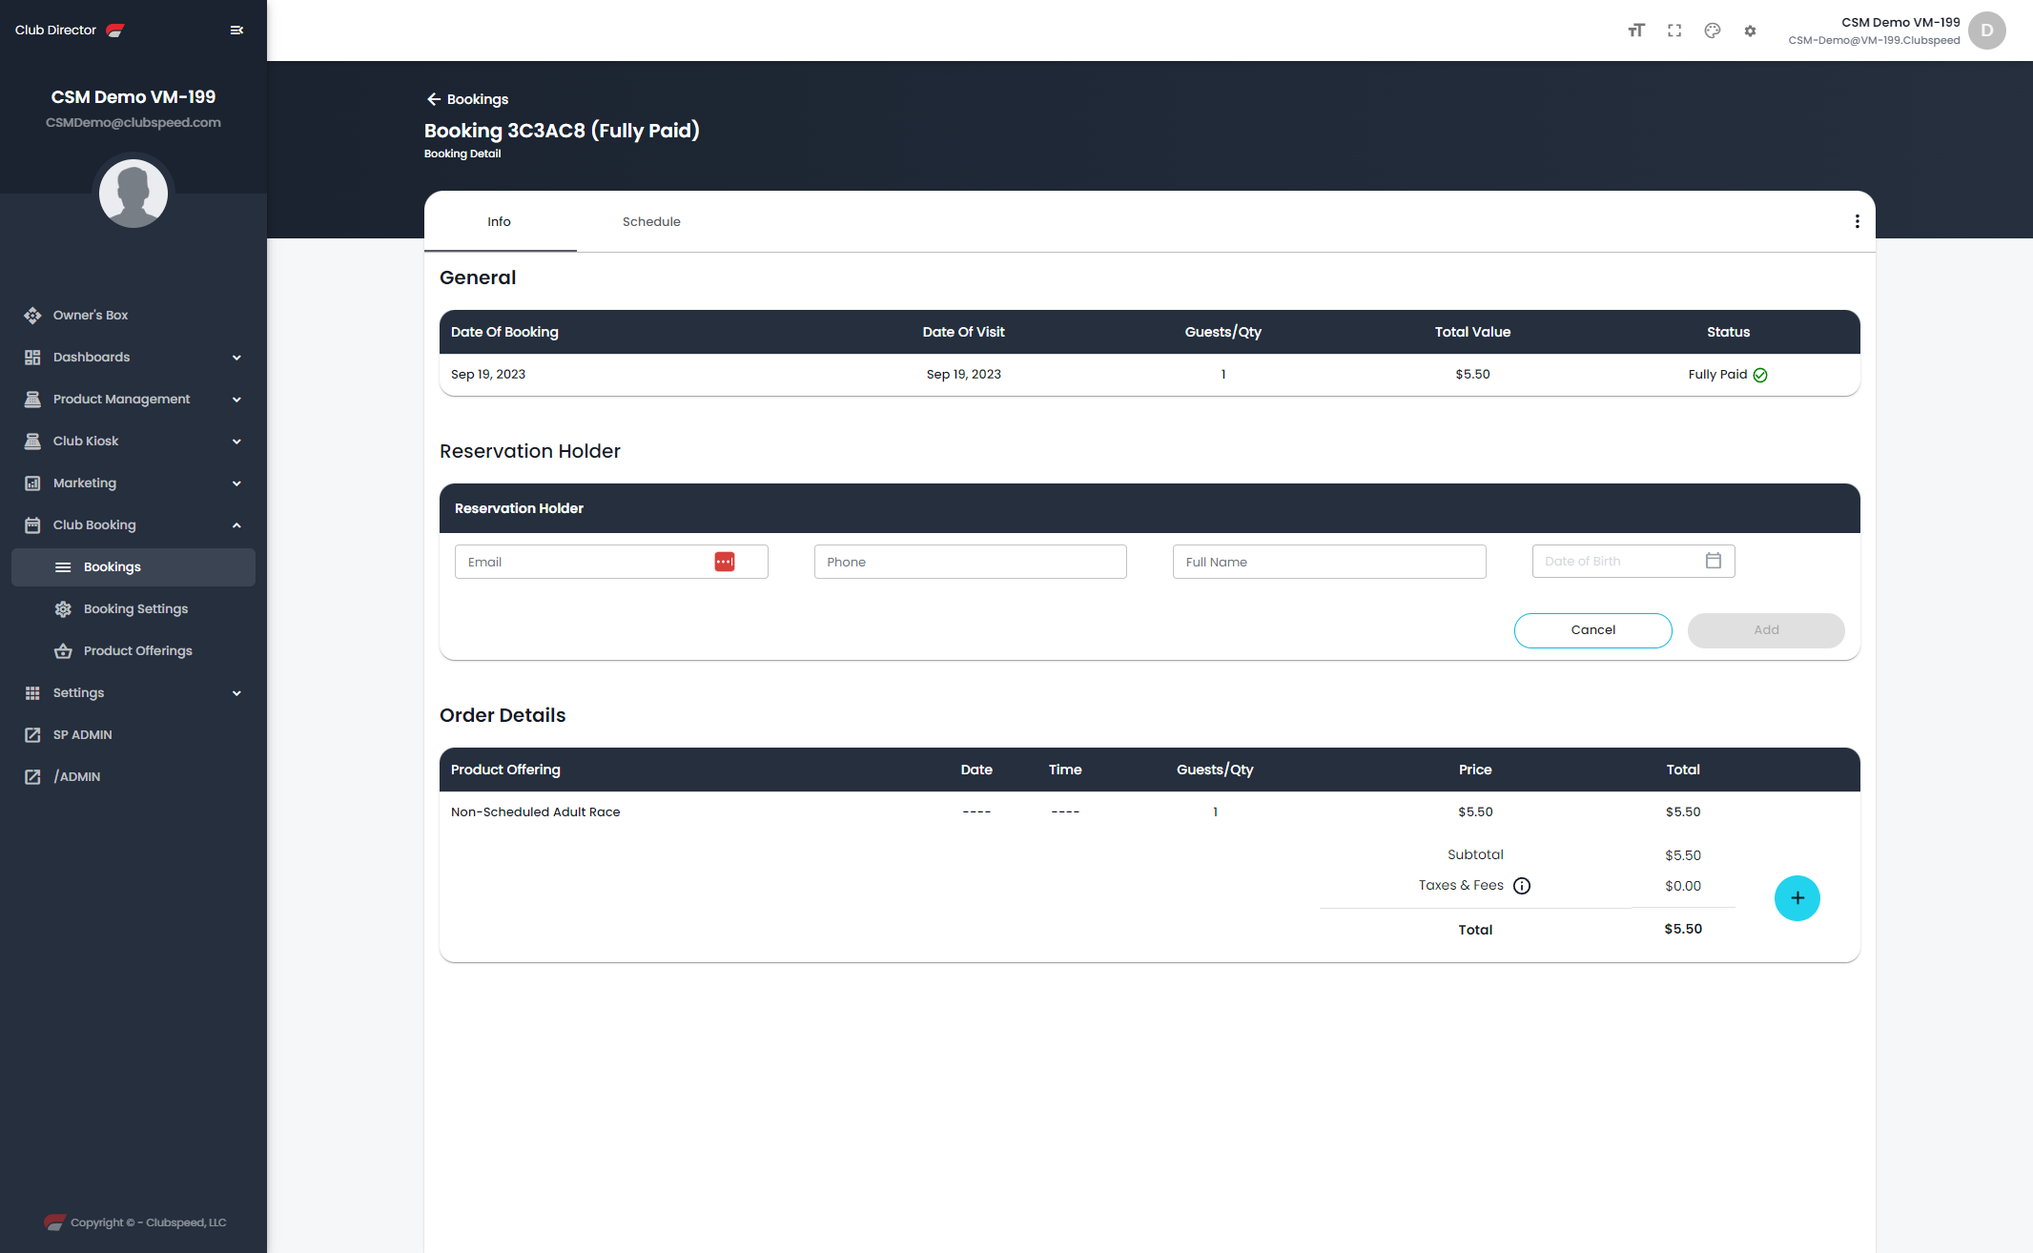This screenshot has height=1253, width=2033.
Task: Expand the Dashboards menu
Action: point(133,357)
